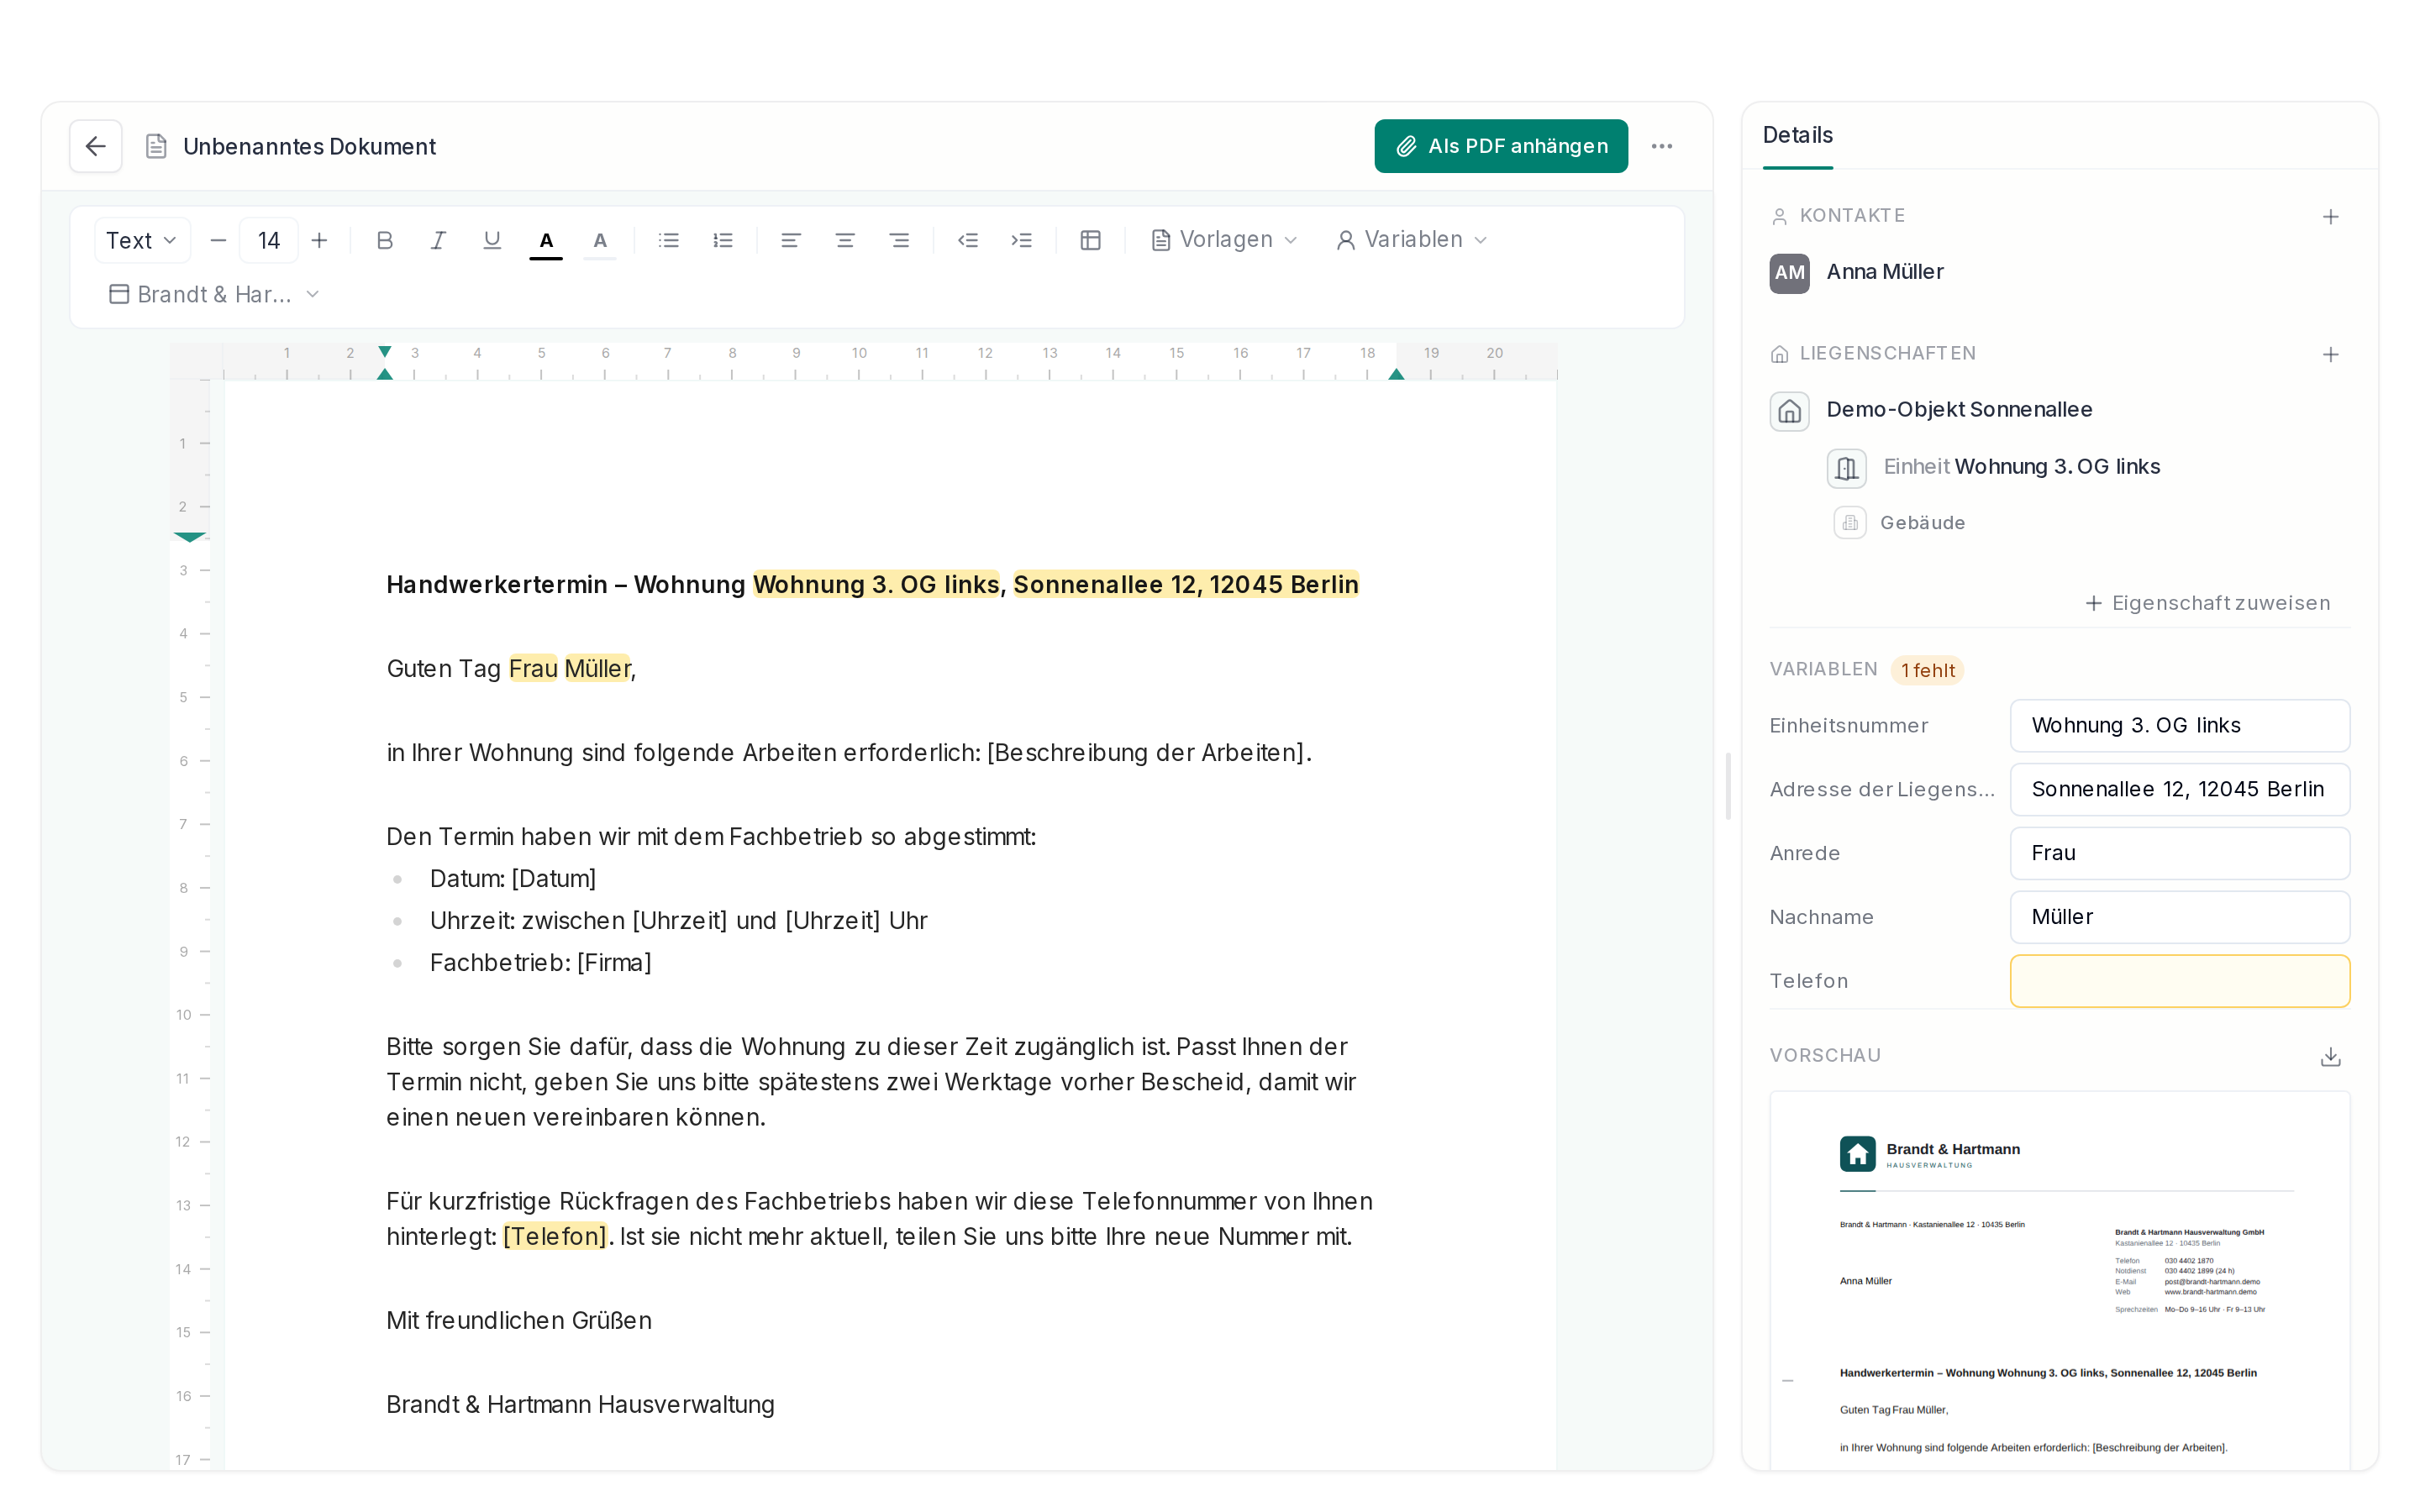
Task: Open contact Anna Müller
Action: [1884, 272]
